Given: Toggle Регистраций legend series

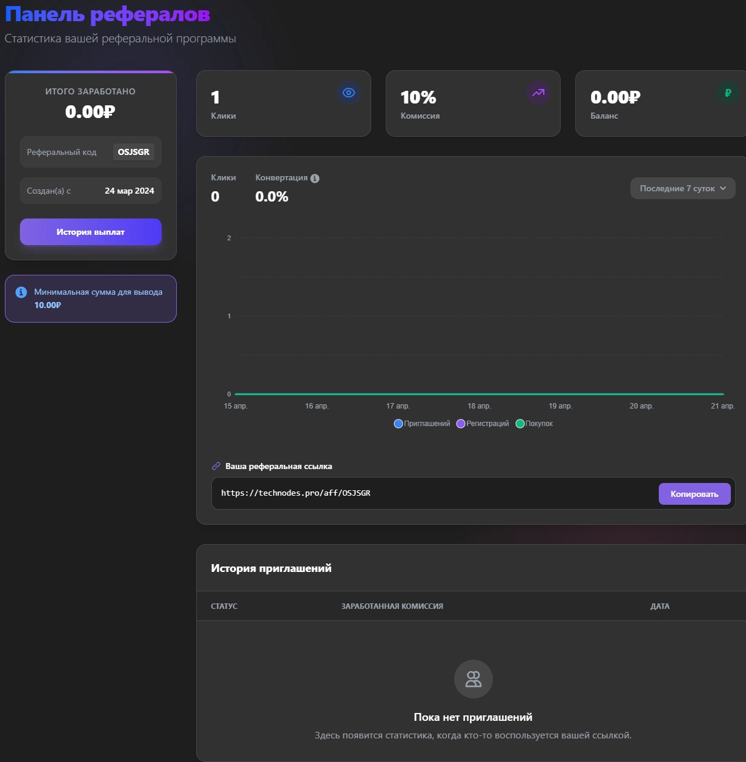Looking at the screenshot, I should point(483,424).
